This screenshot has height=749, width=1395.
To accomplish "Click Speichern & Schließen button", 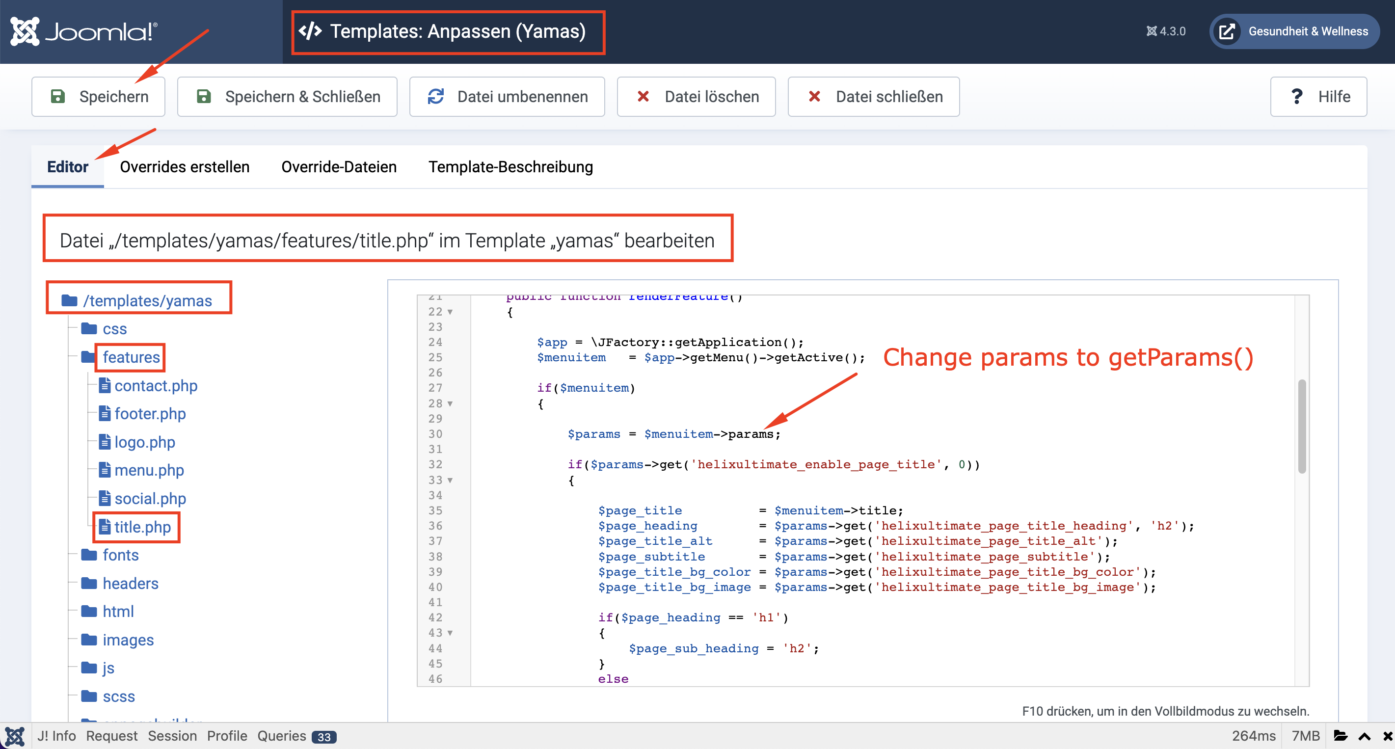I will point(288,96).
